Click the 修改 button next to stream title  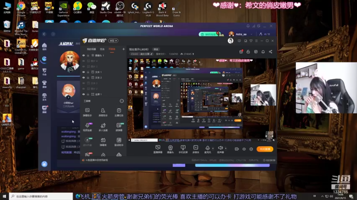[x=156, y=49]
